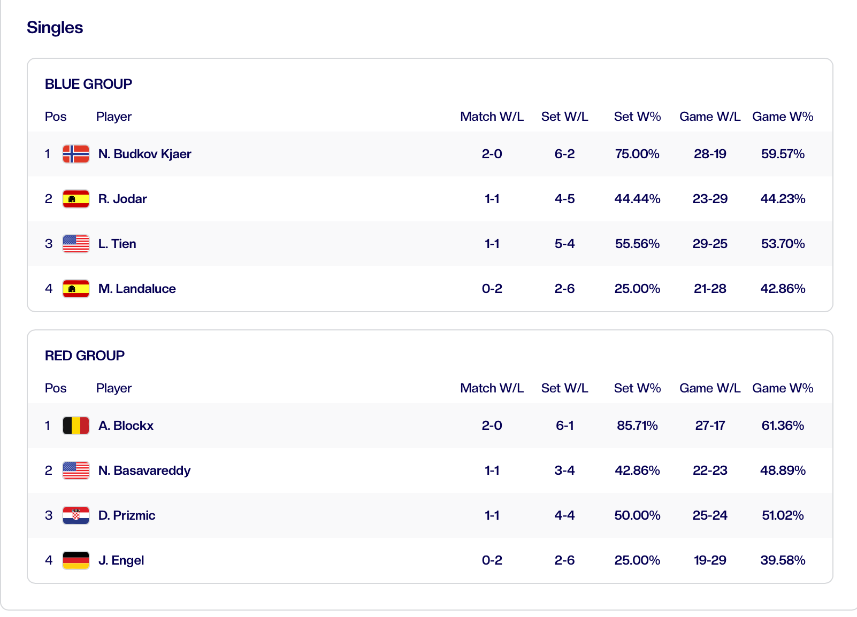Click the Norway flag beside N. Budkov Kjaer
Image resolution: width=857 pixels, height=617 pixels.
click(x=75, y=154)
